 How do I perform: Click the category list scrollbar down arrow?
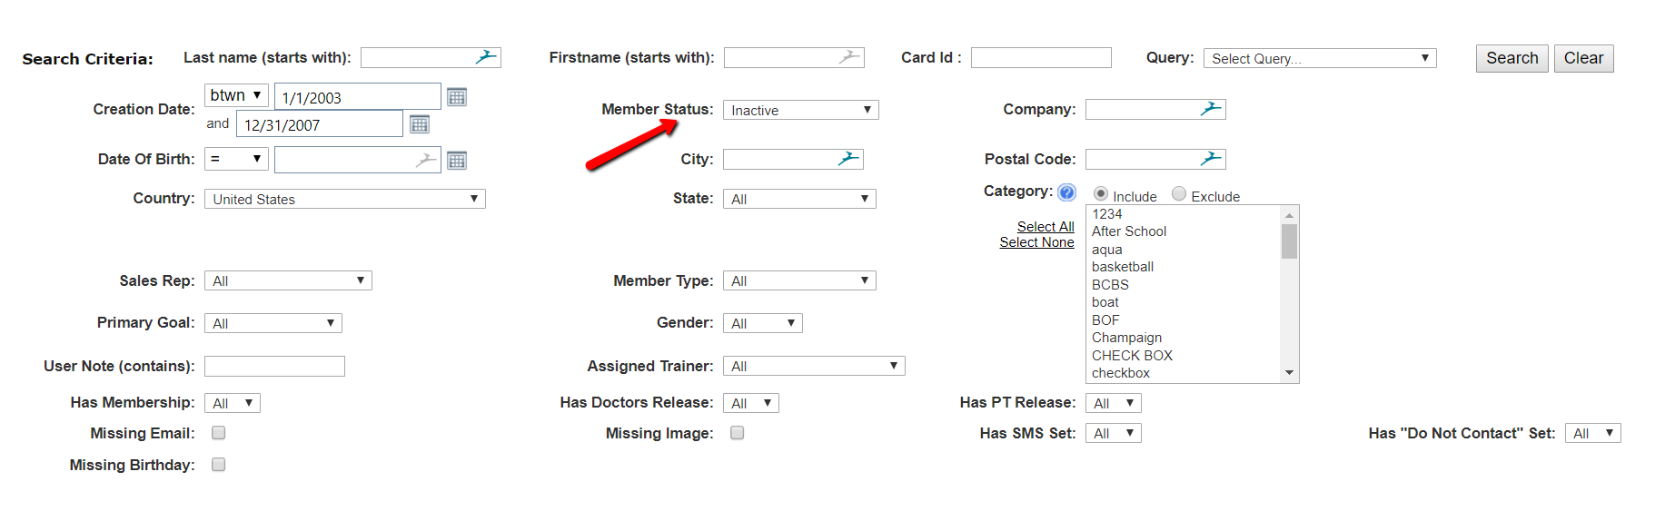1289,373
